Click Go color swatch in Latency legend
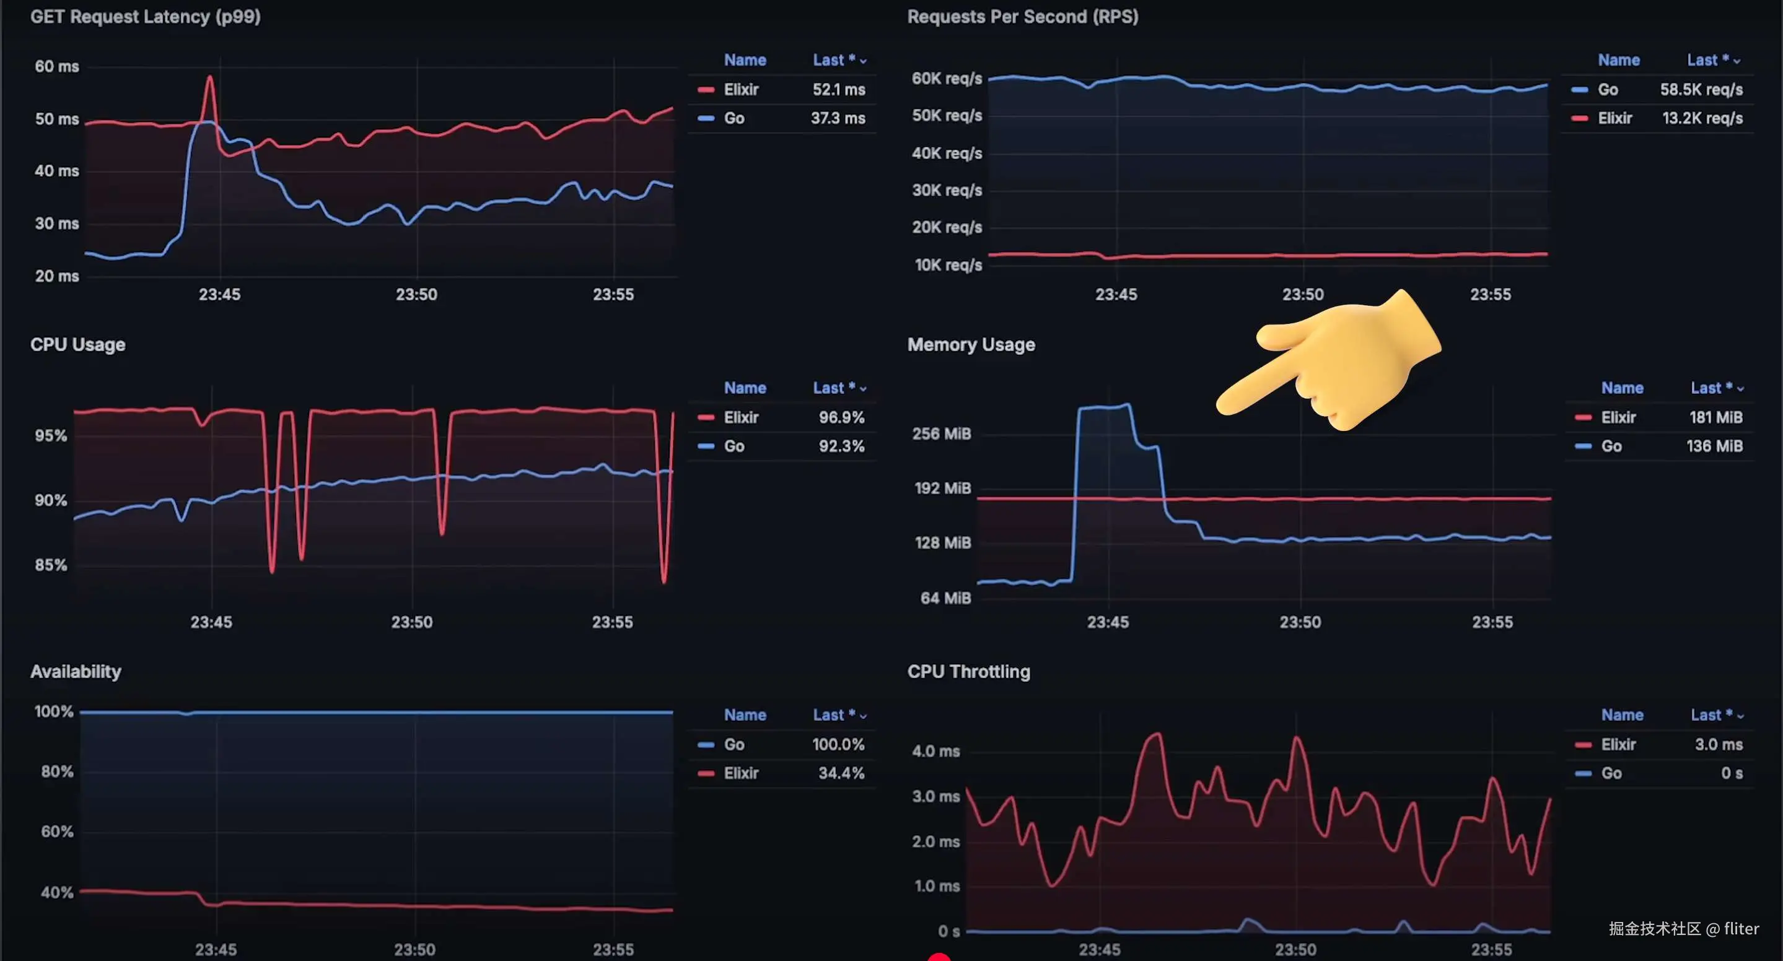This screenshot has width=1783, height=961. tap(705, 118)
